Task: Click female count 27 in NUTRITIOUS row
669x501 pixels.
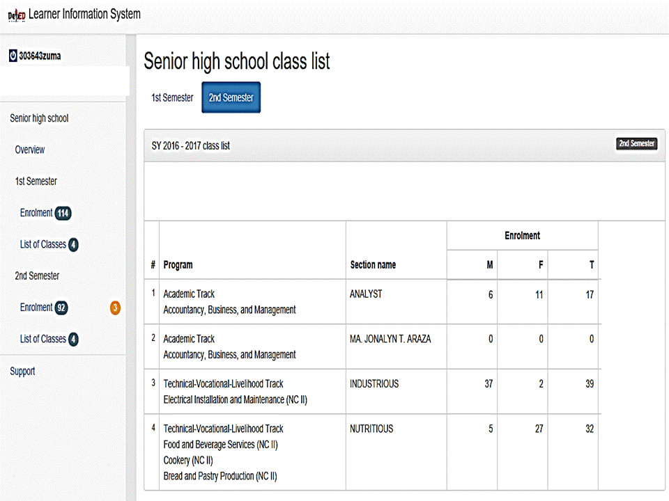Action: (x=539, y=429)
